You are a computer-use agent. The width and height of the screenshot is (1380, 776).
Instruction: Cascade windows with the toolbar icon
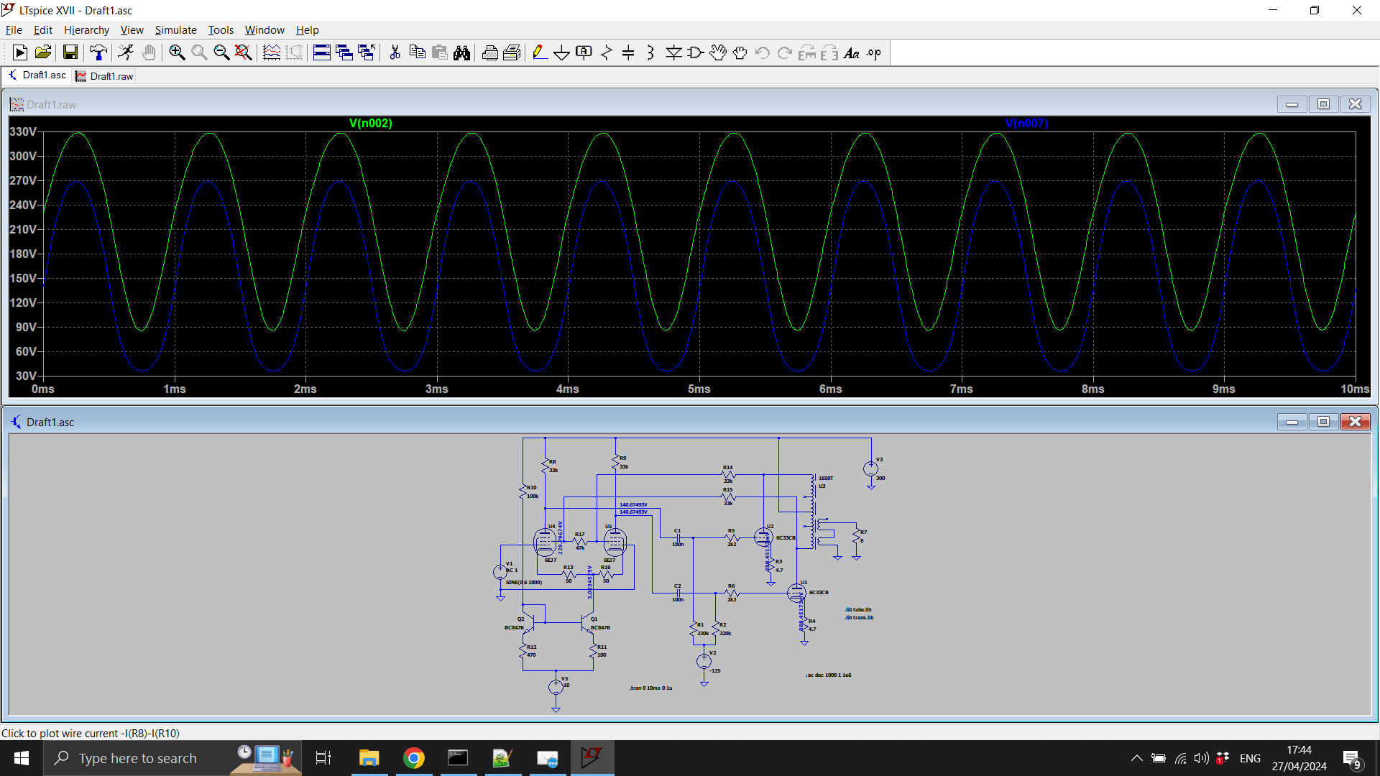coord(344,52)
